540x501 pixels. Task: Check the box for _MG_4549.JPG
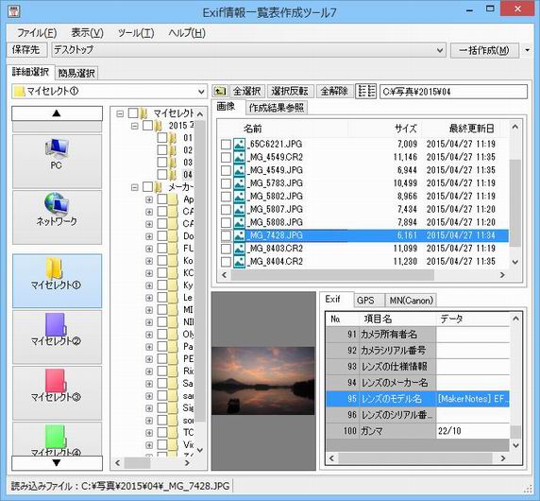(x=226, y=170)
